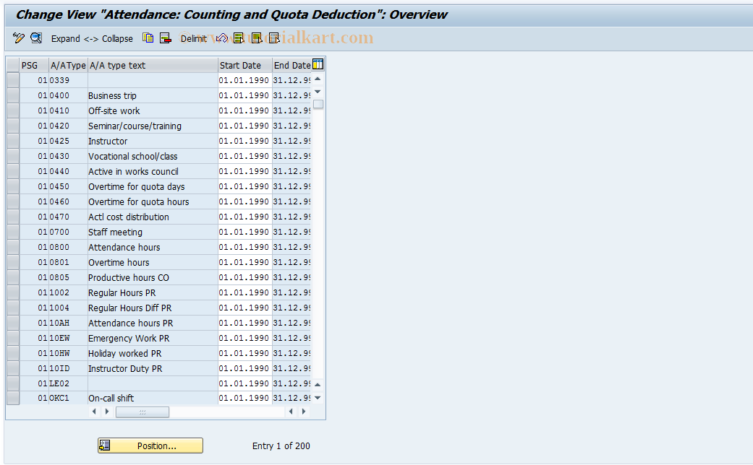Viewport: 753px width, 465px height.
Task: Click text cell Emergency Work PR
Action: point(153,339)
